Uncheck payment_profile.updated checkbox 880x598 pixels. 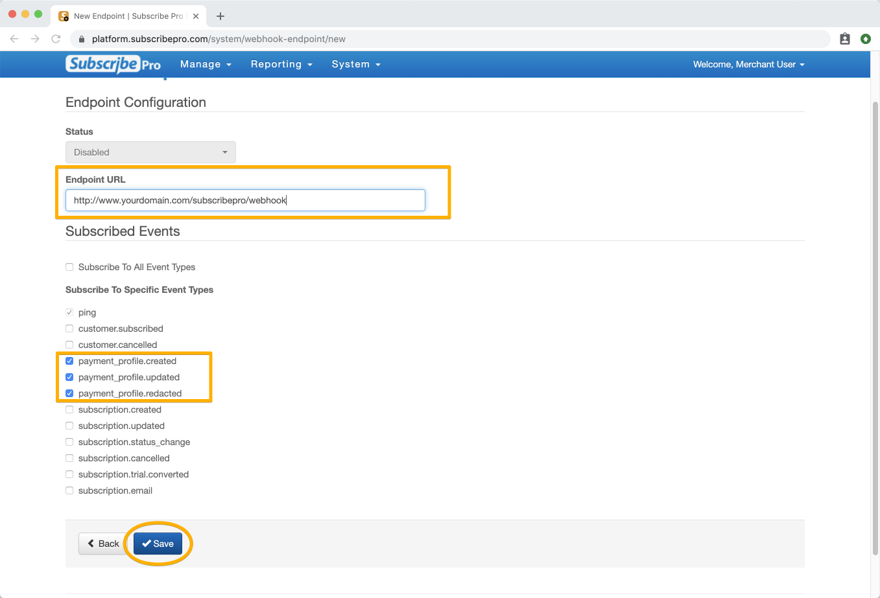(69, 377)
